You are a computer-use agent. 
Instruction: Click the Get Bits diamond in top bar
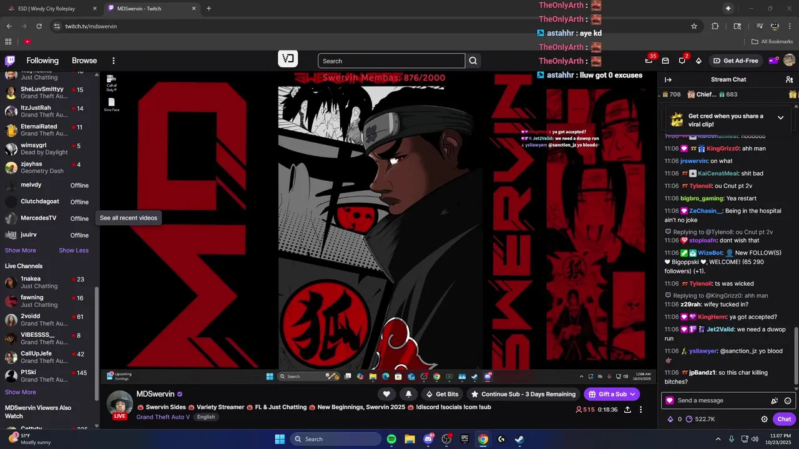tap(699, 60)
